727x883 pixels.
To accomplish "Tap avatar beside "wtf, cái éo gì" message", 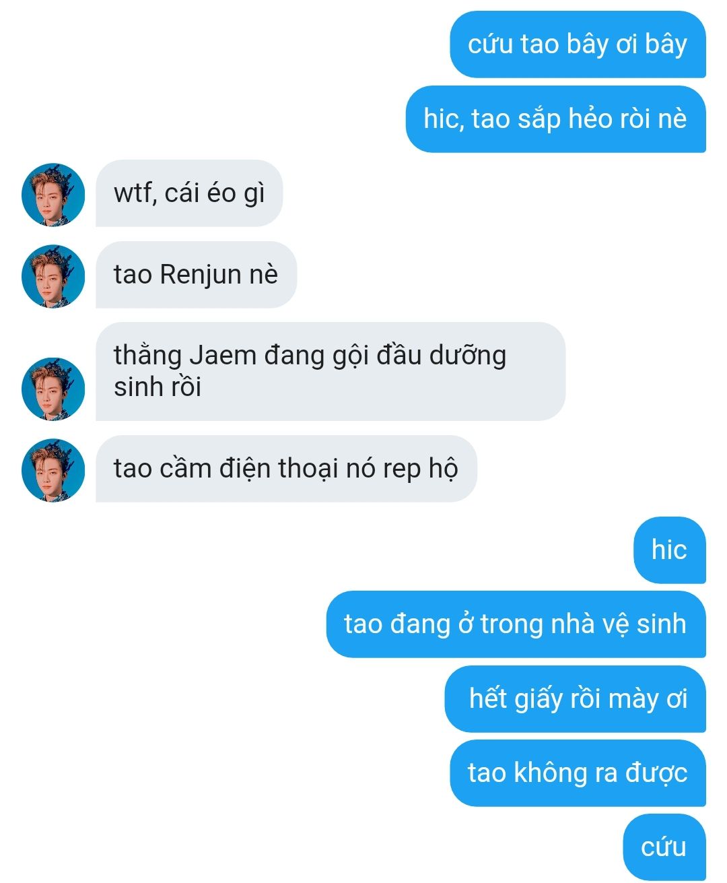I will (x=53, y=195).
